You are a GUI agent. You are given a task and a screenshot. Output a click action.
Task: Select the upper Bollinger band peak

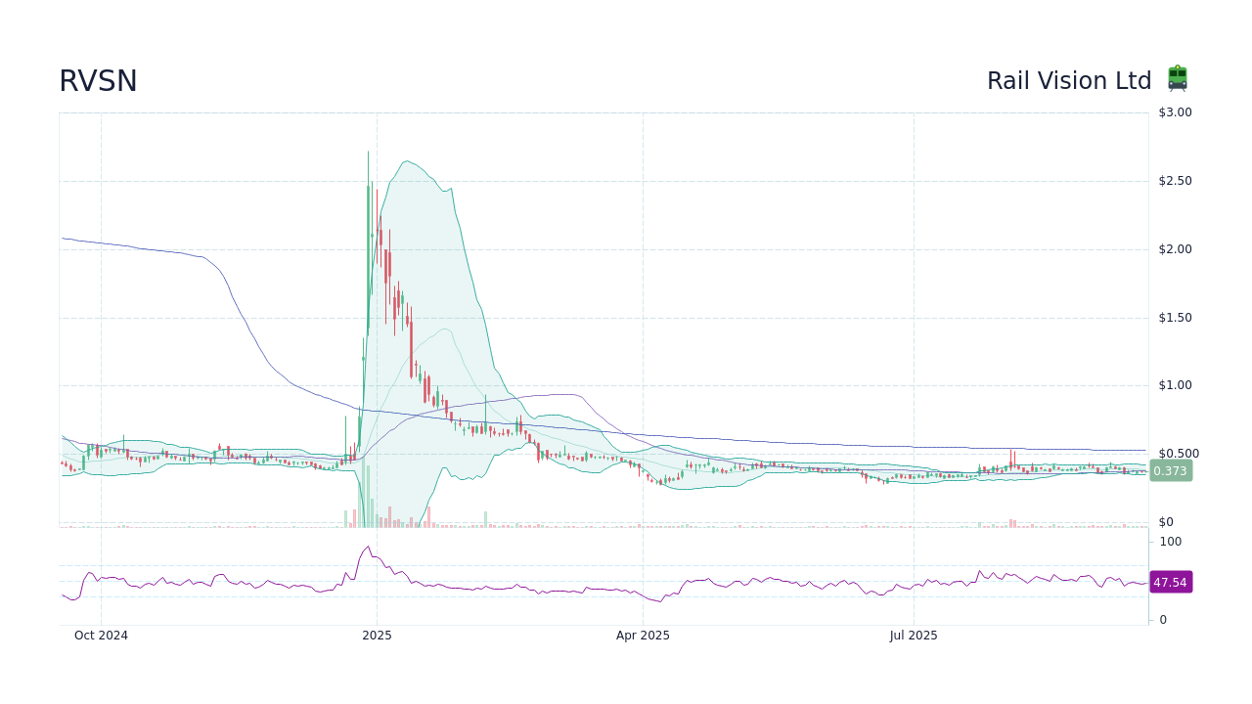(409, 158)
